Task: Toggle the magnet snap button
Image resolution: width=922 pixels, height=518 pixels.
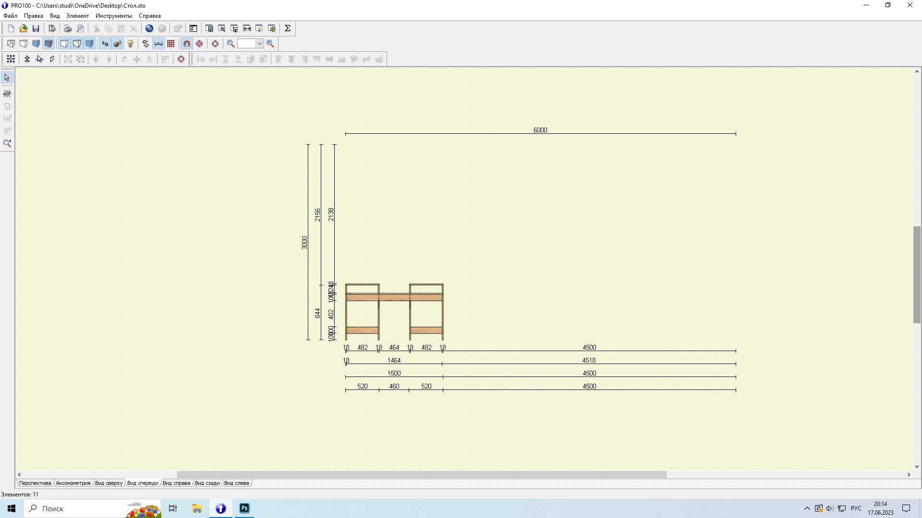Action: (187, 44)
